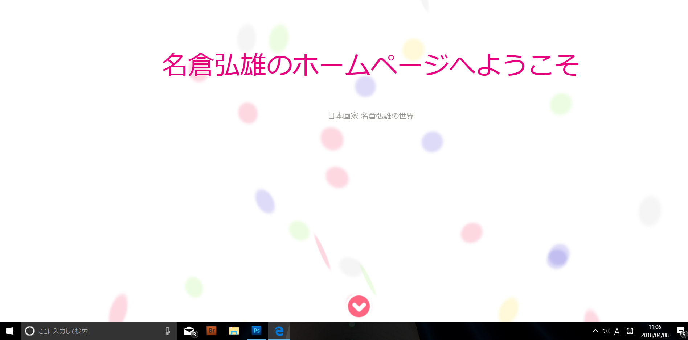688x340 pixels.
Task: Click the 日本画家 名倉弘雄の世界 subtitle text
Action: 371,116
